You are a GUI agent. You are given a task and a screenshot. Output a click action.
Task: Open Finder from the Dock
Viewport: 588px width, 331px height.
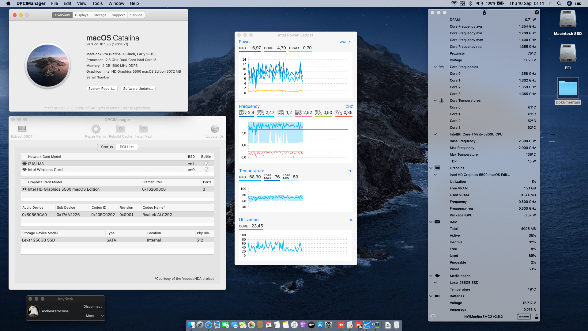(191, 325)
